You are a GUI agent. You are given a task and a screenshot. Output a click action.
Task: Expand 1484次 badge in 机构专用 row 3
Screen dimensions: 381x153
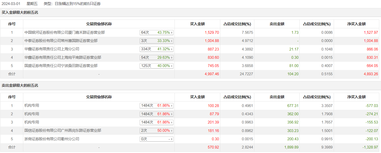tap(156, 122)
